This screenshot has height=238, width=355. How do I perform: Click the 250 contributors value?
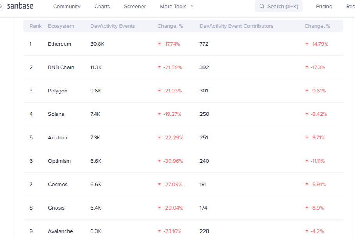click(204, 114)
